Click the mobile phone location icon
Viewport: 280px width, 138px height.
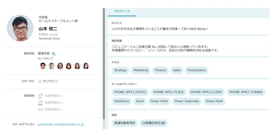[40, 96]
